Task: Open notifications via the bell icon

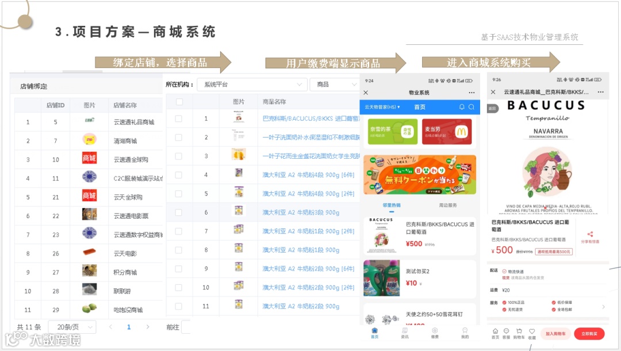Action: point(462,107)
